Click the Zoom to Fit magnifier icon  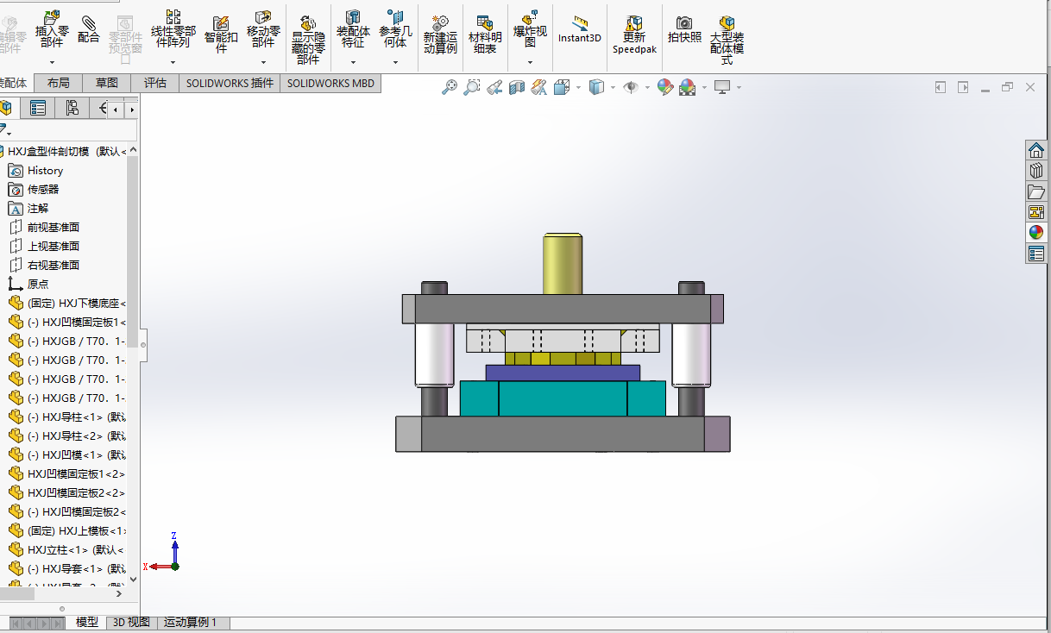click(450, 87)
